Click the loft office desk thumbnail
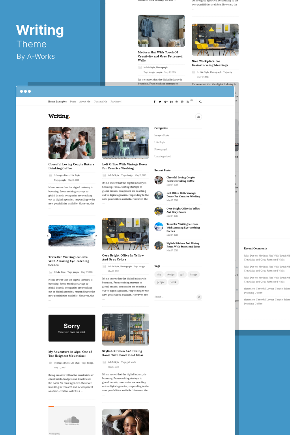Screen dimensions: 290x435 (x=125, y=143)
